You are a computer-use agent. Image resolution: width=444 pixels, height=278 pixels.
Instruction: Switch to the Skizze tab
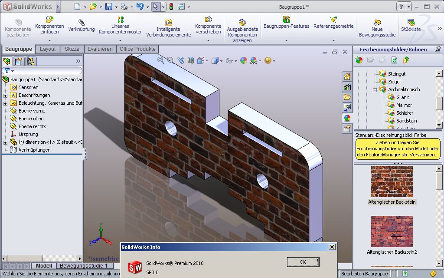[x=72, y=49]
